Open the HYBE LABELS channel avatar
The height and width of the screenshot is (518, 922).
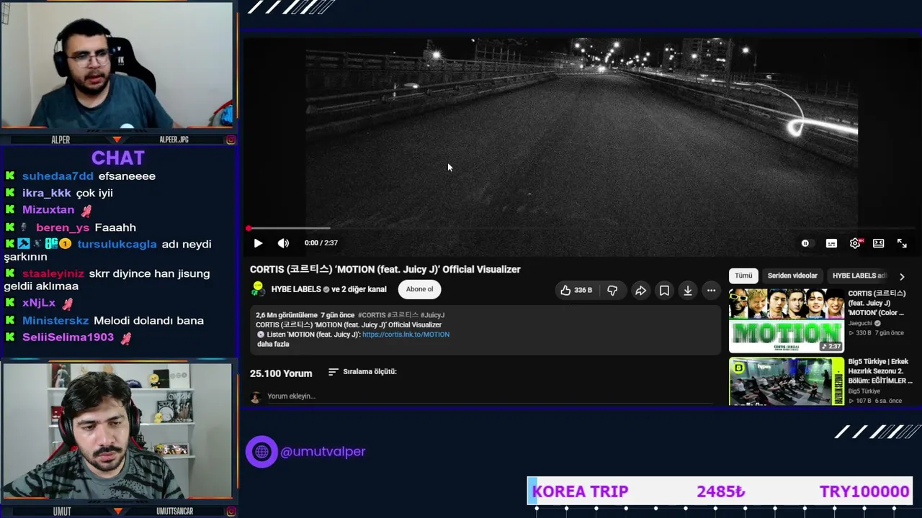258,289
